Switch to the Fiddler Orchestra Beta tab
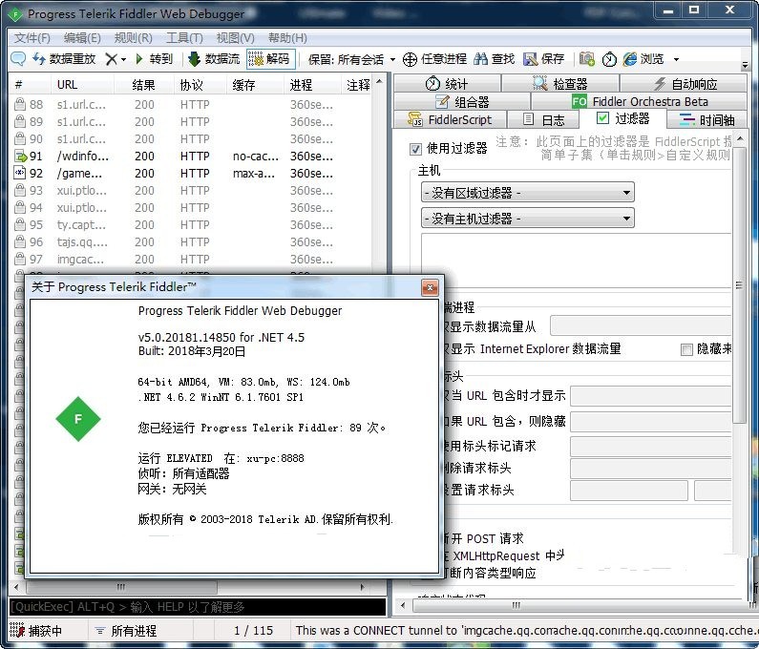This screenshot has width=759, height=649. 639,101
